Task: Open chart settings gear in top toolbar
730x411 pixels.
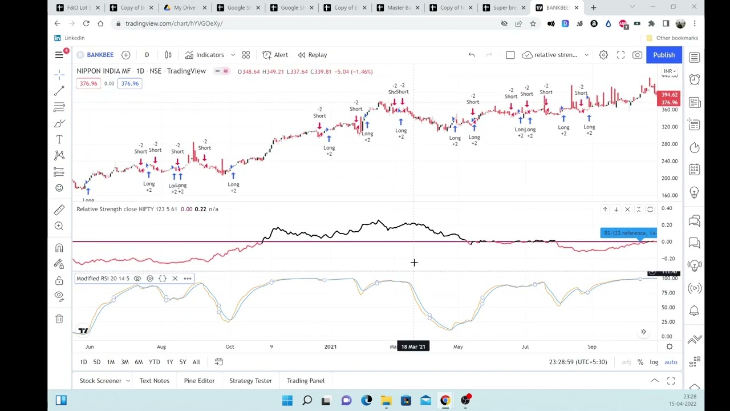Action: (x=603, y=55)
